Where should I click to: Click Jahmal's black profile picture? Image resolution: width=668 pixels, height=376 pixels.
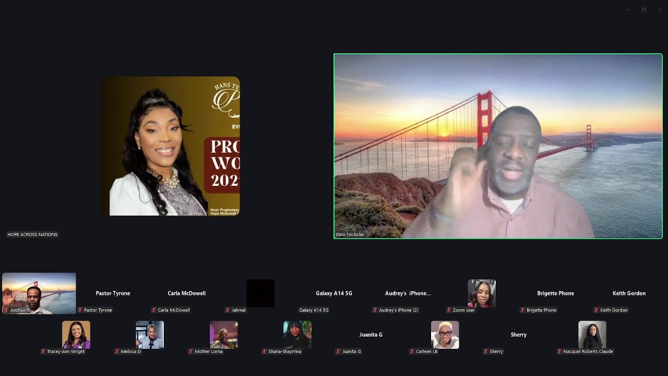click(x=260, y=293)
